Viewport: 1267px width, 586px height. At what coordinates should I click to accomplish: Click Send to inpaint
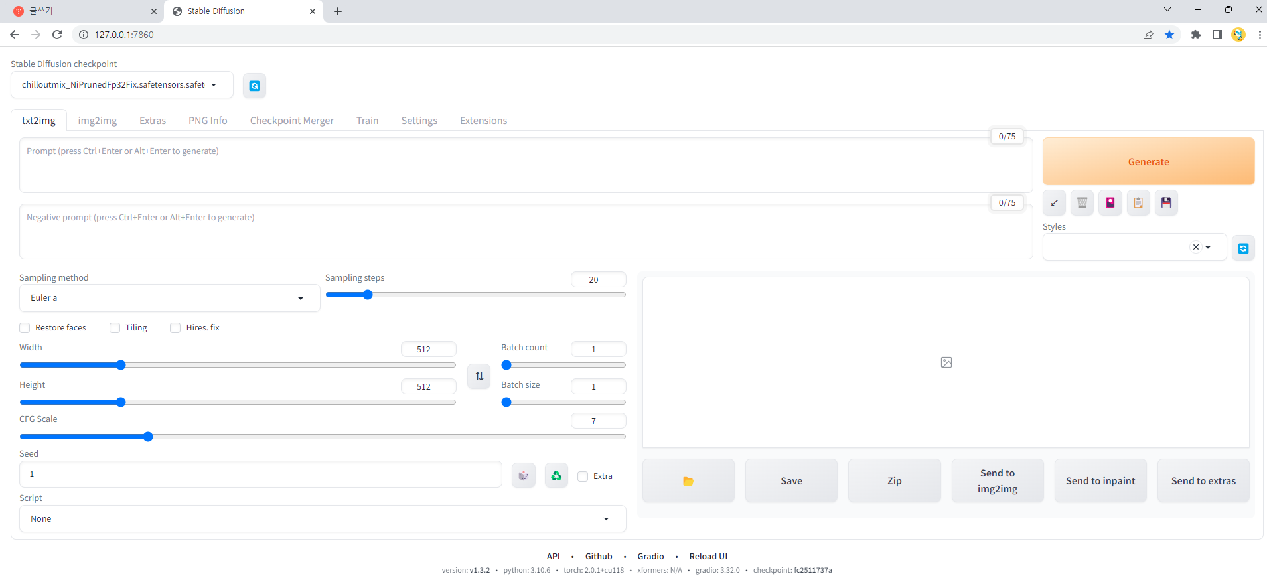coord(1100,481)
